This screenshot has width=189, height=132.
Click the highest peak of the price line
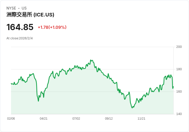click(91, 60)
